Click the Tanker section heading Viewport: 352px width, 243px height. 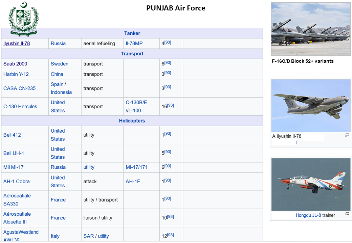132,33
